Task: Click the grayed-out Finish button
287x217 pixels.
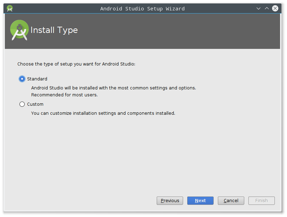Action: point(262,201)
